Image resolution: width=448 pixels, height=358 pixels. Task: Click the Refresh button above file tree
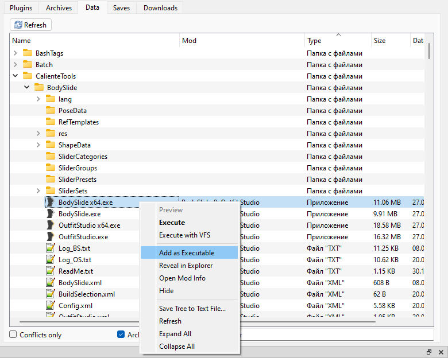(x=30, y=25)
